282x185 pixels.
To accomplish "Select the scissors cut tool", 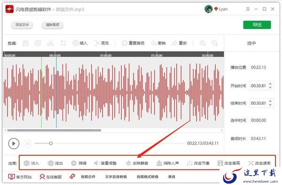I will [x=50, y=43].
